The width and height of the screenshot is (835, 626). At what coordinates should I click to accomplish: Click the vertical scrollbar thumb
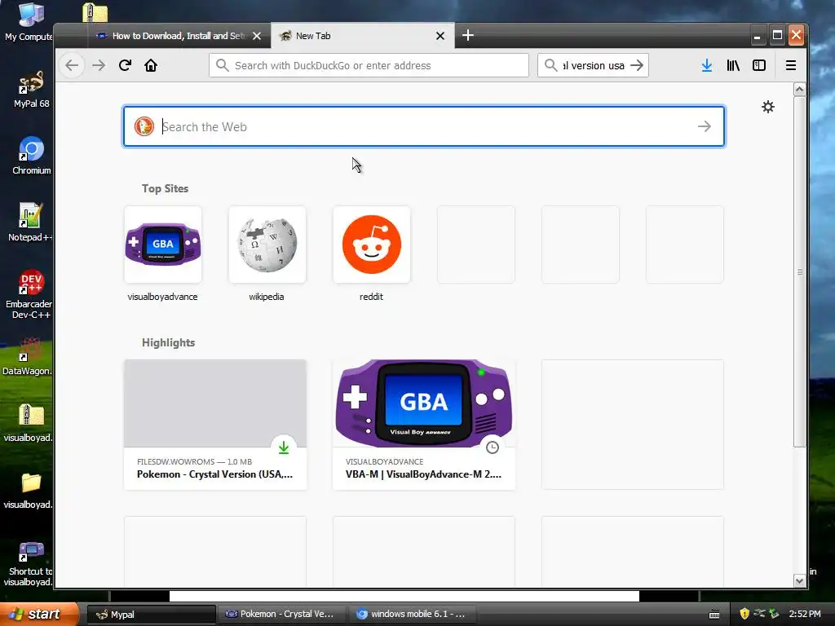pyautogui.click(x=799, y=272)
